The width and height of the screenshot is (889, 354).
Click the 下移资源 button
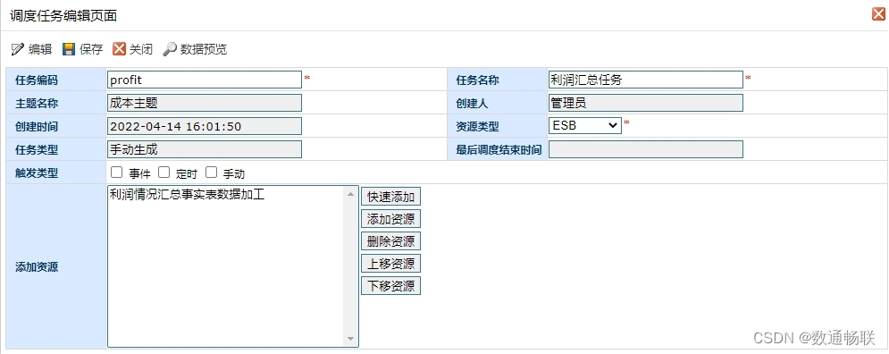pyautogui.click(x=390, y=285)
